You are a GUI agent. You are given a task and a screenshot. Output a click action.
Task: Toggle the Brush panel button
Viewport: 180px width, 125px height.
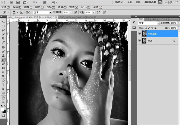coord(22,12)
